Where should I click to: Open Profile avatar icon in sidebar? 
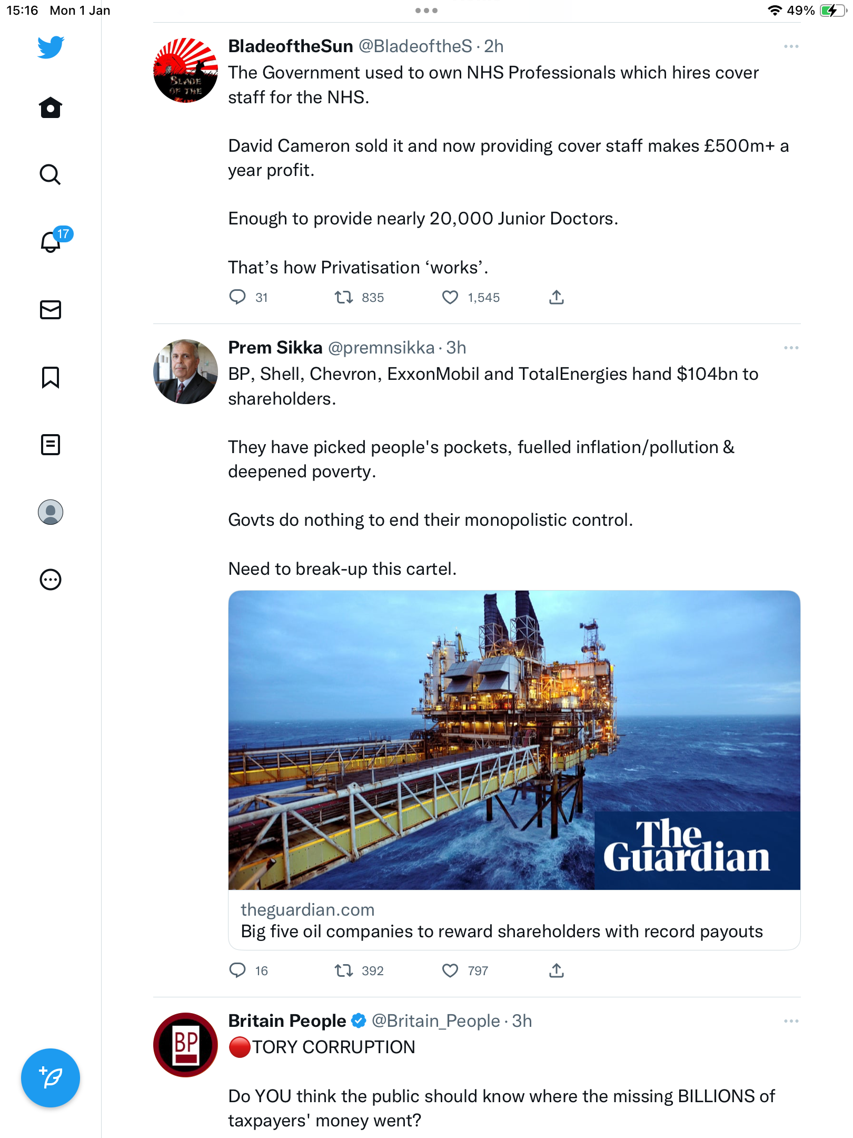click(x=51, y=512)
